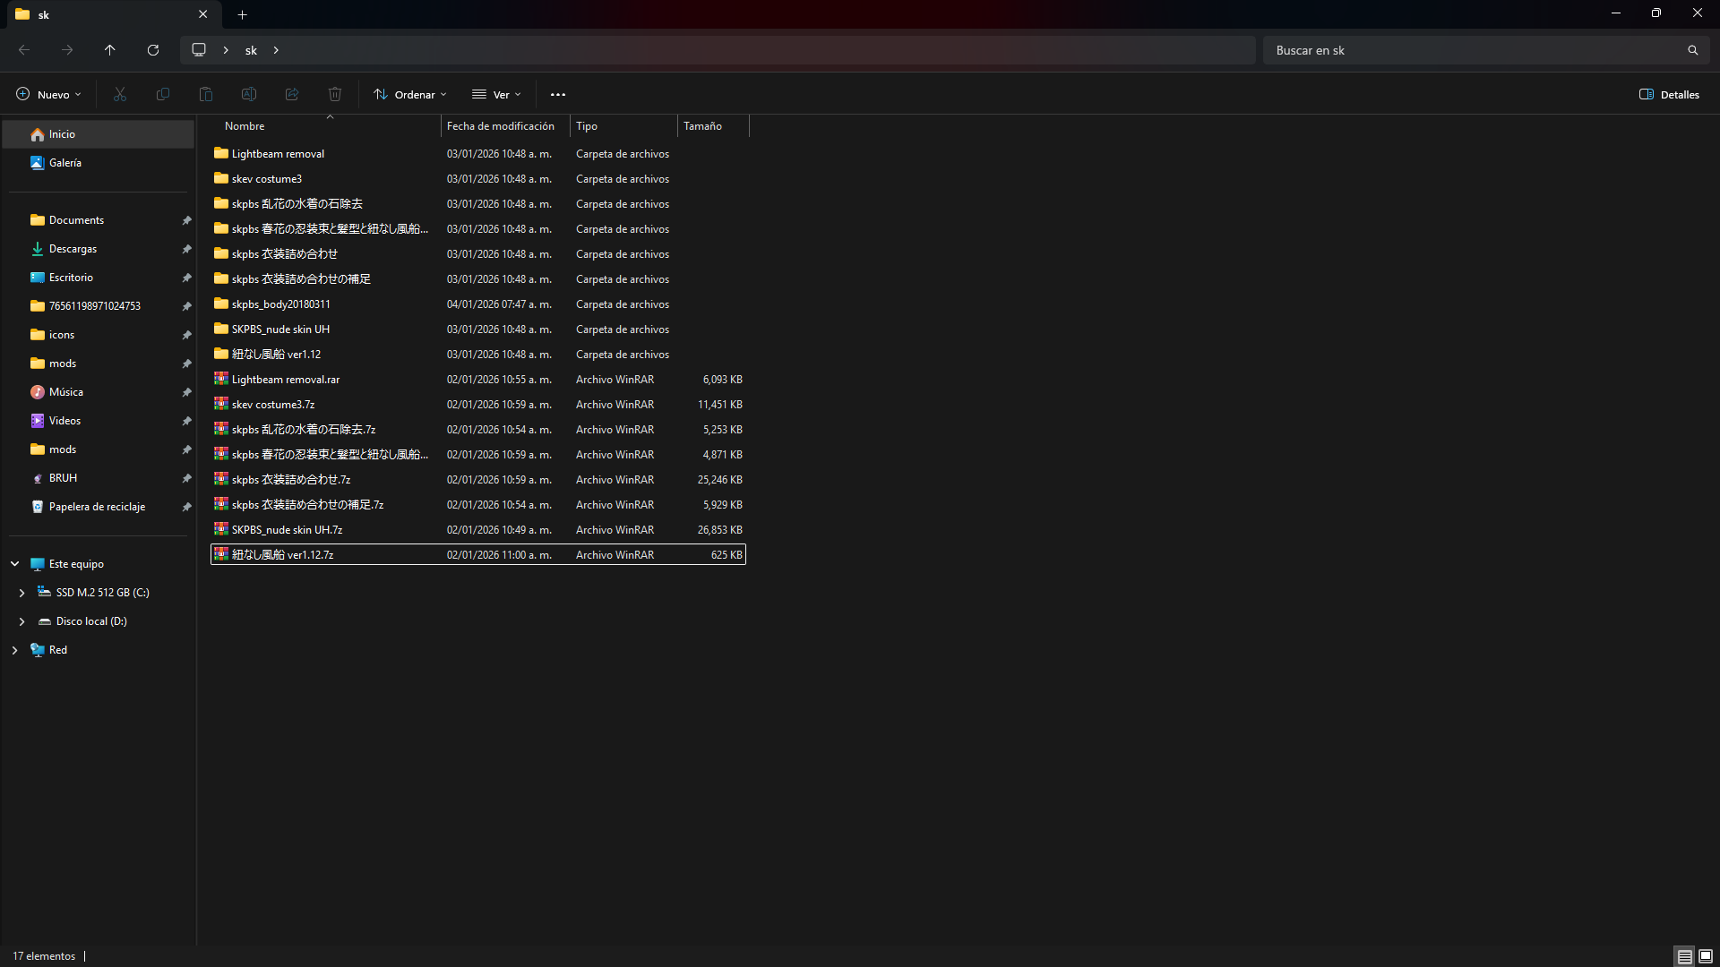Open Inicio in the sidebar
This screenshot has width=1720, height=967.
[99, 134]
